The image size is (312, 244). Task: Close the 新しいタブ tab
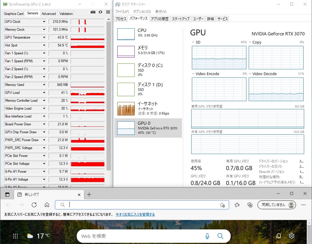[x=79, y=195]
